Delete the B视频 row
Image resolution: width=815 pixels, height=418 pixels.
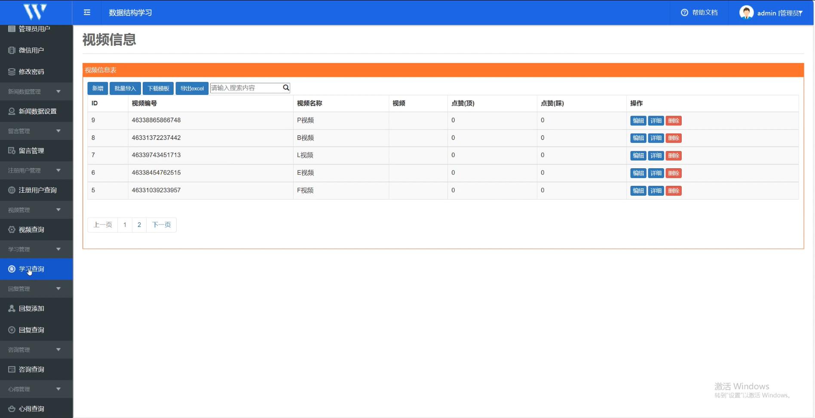pos(674,138)
